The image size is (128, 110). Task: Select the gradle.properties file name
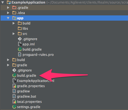[x=31, y=86]
